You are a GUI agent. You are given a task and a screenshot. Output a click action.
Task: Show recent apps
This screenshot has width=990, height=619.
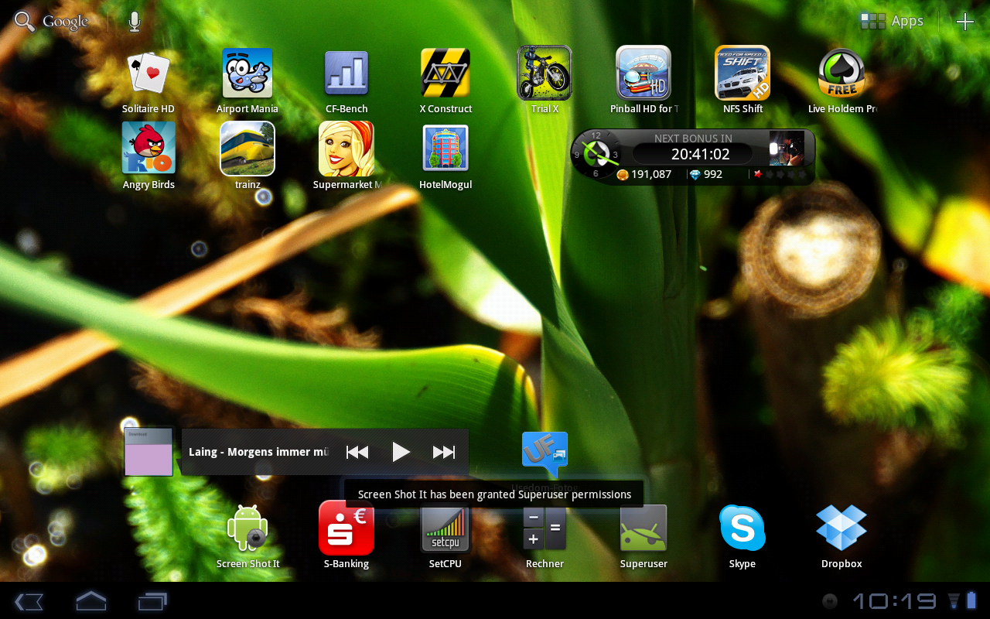(152, 601)
